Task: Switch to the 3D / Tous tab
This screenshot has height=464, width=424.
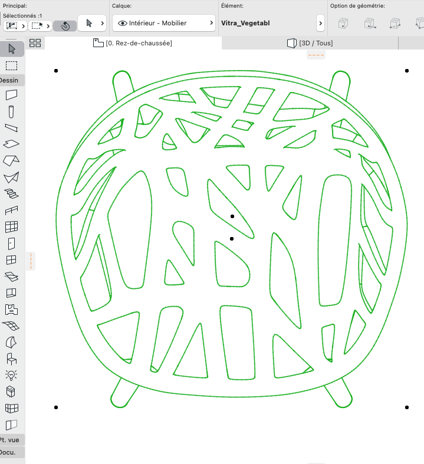Action: click(x=310, y=43)
